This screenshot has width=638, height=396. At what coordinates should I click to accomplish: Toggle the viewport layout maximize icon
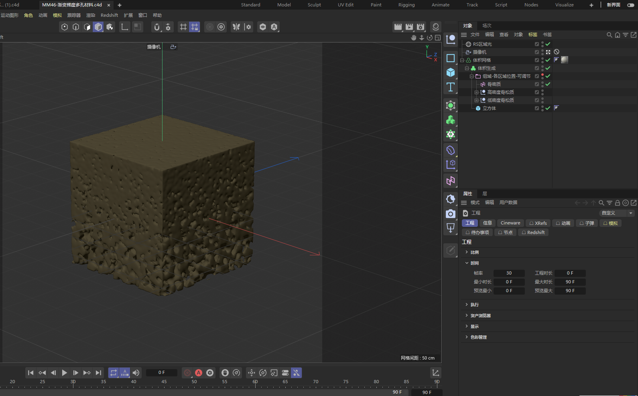[438, 38]
